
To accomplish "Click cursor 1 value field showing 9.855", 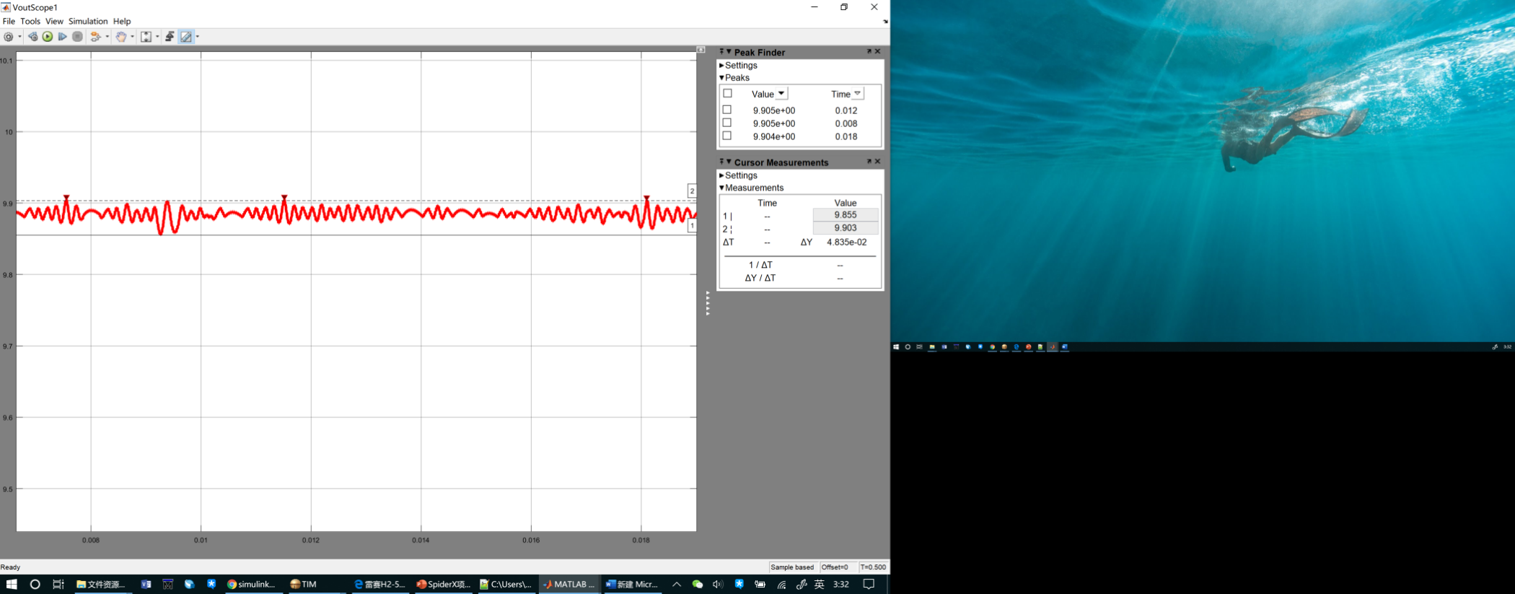I will pos(846,215).
